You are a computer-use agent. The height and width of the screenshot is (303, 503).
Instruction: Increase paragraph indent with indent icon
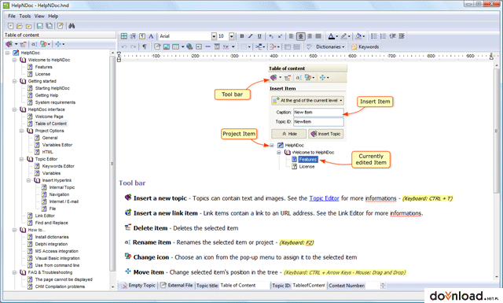tap(402, 36)
